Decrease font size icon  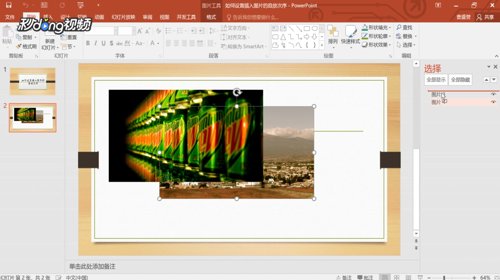point(147,31)
